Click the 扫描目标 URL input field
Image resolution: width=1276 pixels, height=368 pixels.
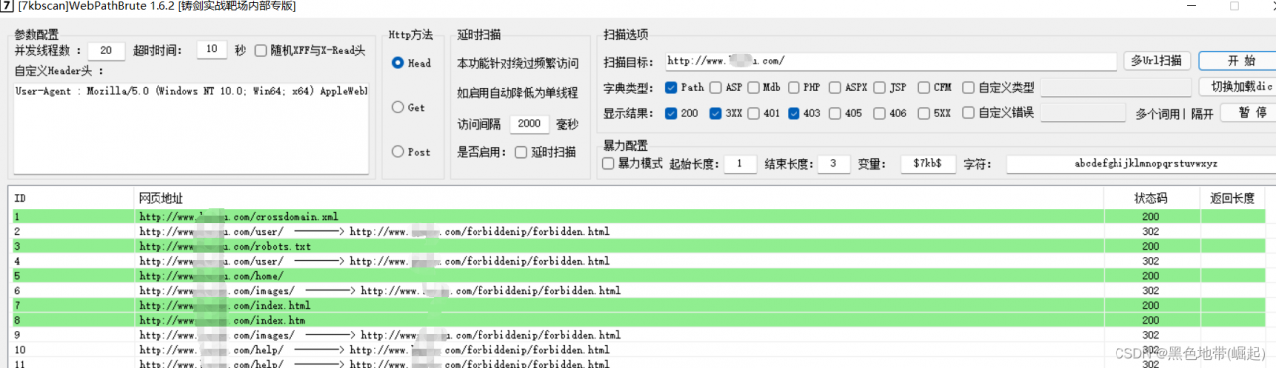[889, 61]
